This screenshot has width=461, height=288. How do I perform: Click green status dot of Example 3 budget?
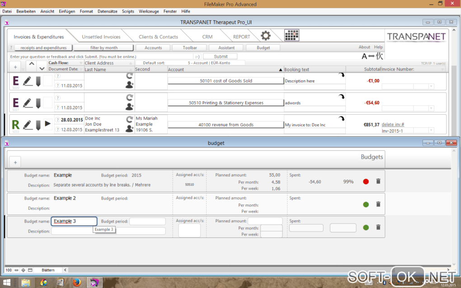[366, 228]
